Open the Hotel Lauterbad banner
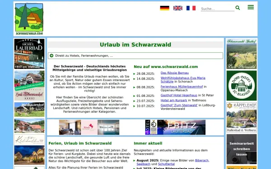The height and width of the screenshot is (169, 271). (x=29, y=54)
